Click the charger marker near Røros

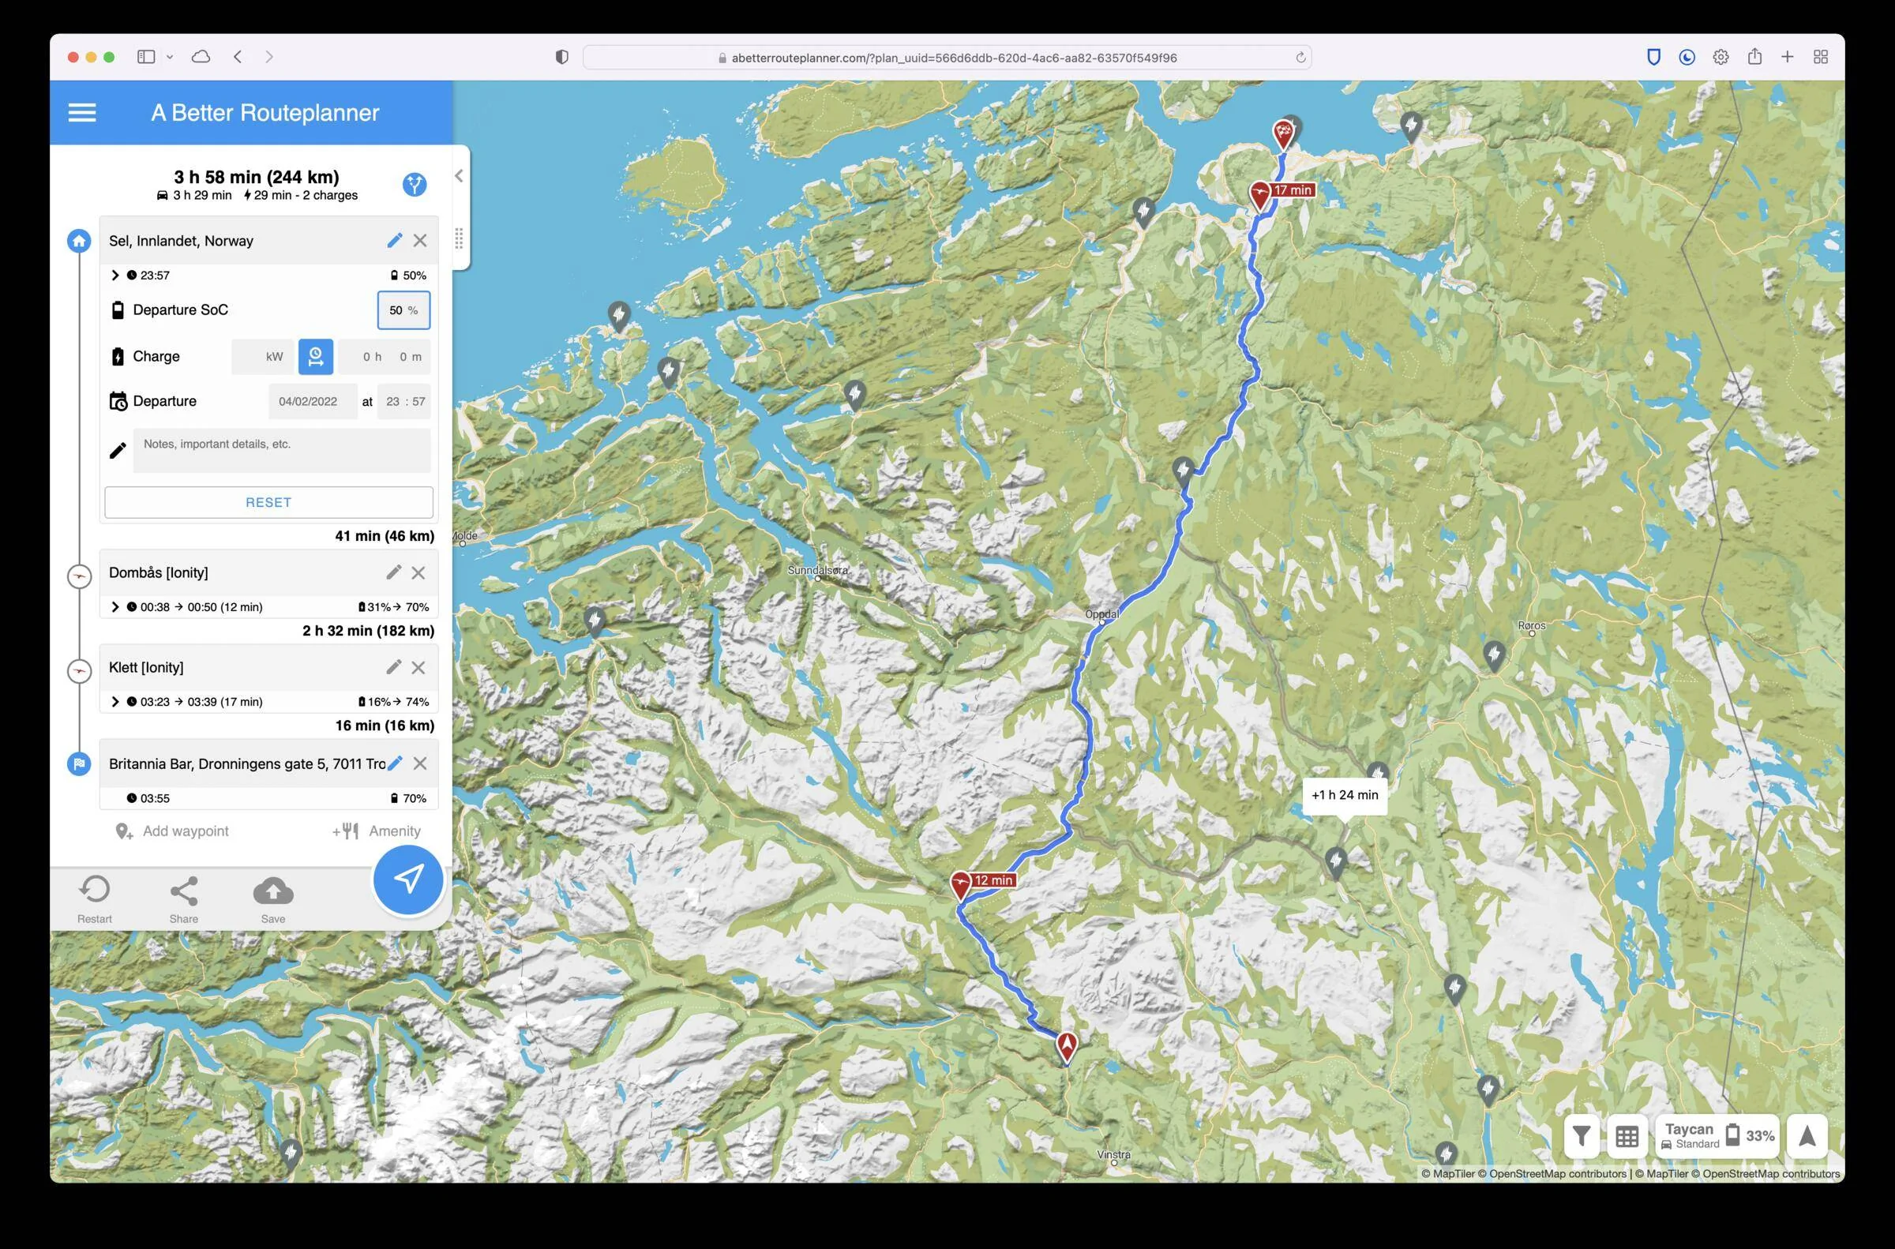pos(1494,656)
